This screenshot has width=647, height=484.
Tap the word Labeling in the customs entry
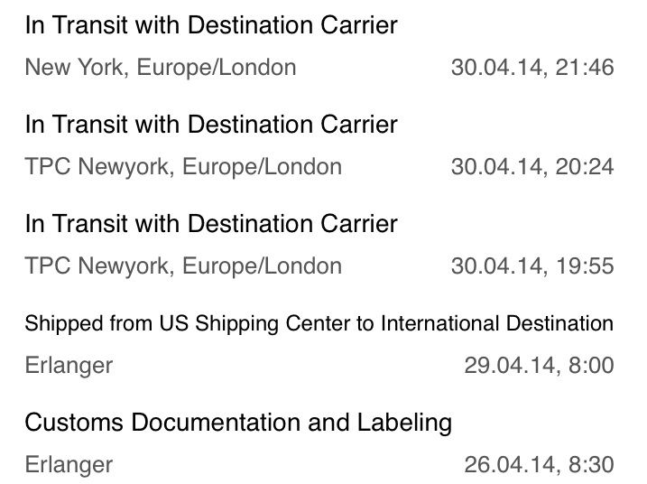click(x=404, y=423)
